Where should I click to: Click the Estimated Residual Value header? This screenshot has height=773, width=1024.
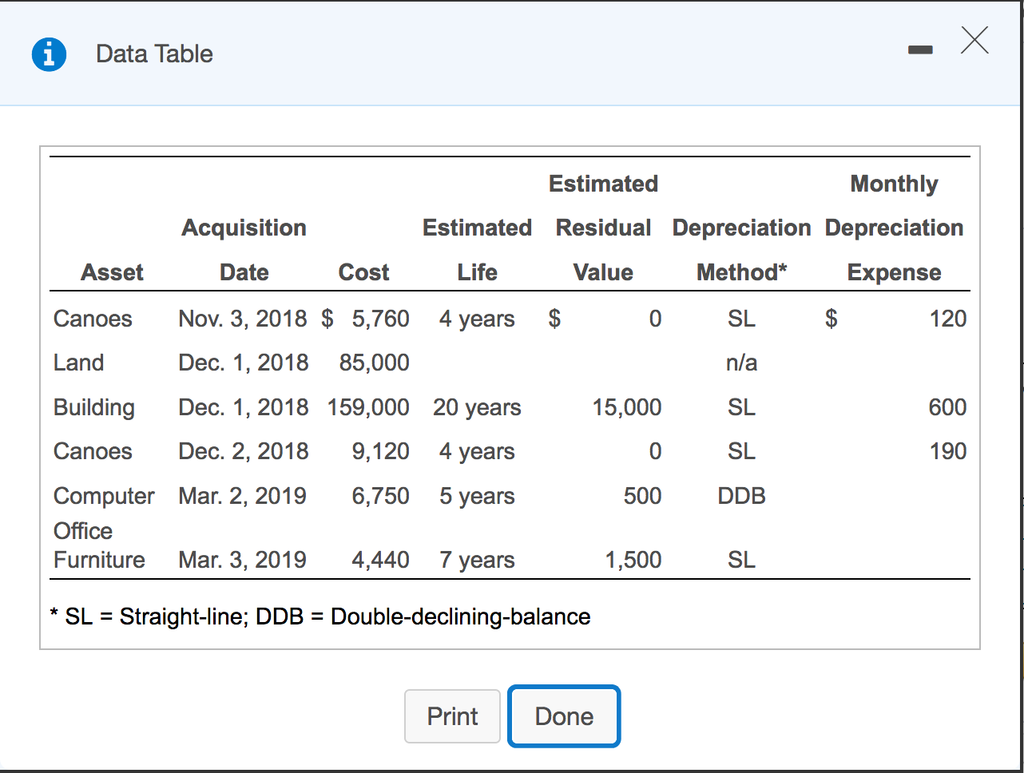[603, 228]
